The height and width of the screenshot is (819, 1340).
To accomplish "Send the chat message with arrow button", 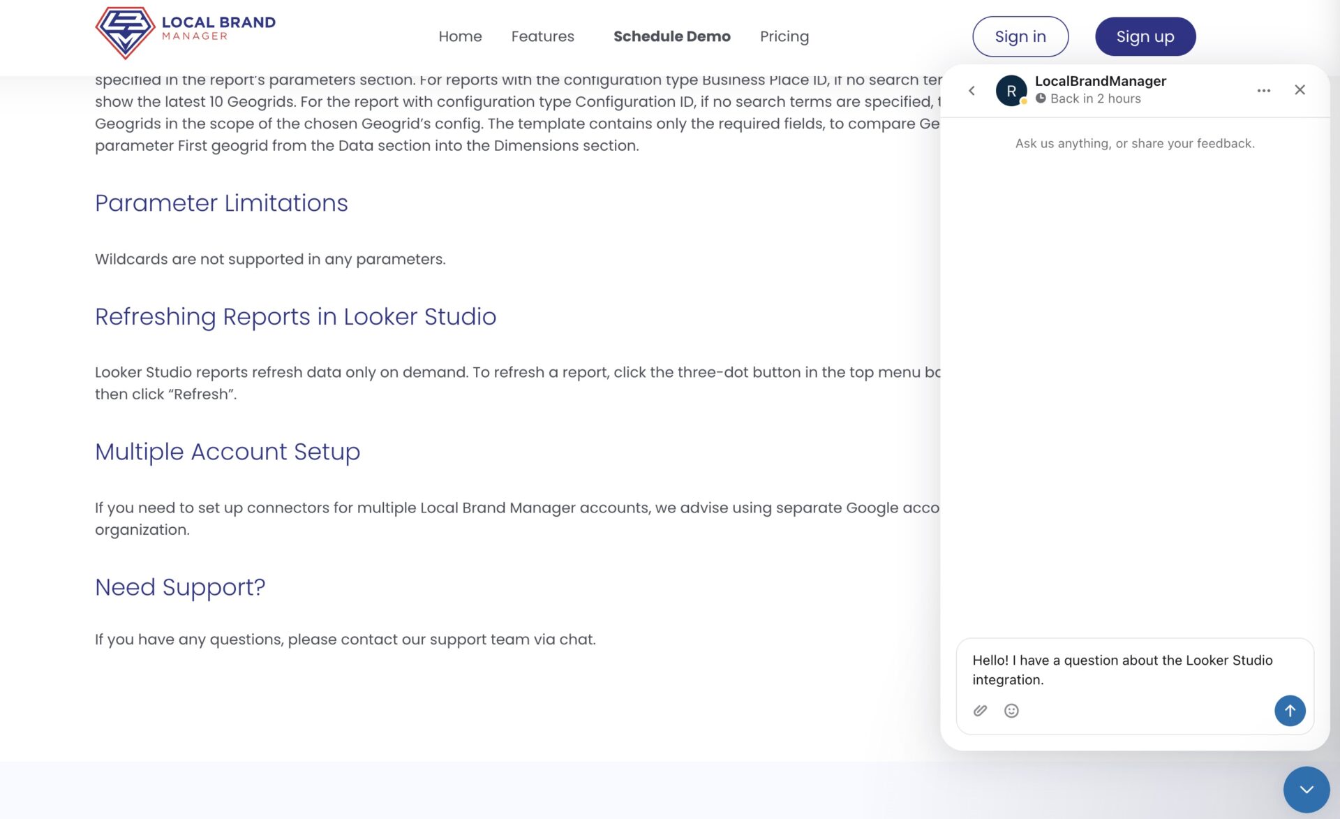I will (x=1289, y=711).
